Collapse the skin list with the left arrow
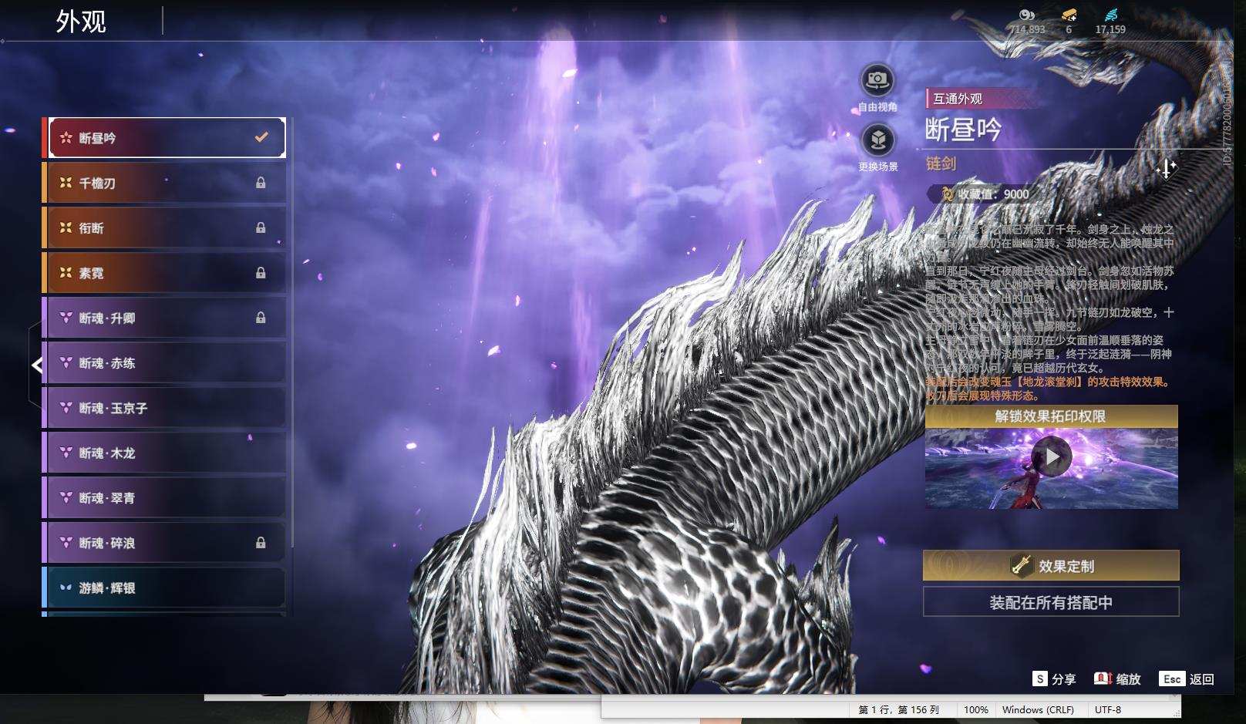 click(x=36, y=365)
